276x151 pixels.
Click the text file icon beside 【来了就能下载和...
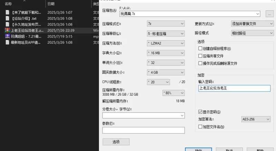pyautogui.click(x=7, y=12)
